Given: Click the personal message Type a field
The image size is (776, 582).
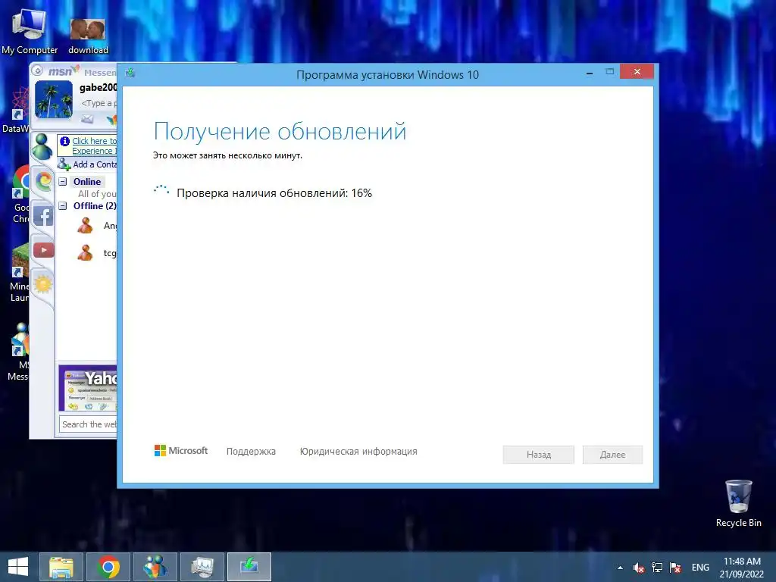Looking at the screenshot, I should [x=99, y=103].
